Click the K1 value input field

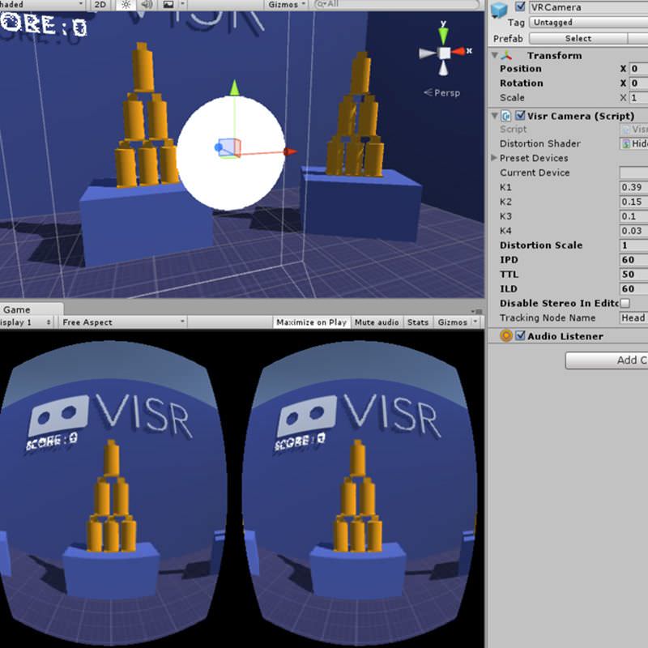click(633, 187)
